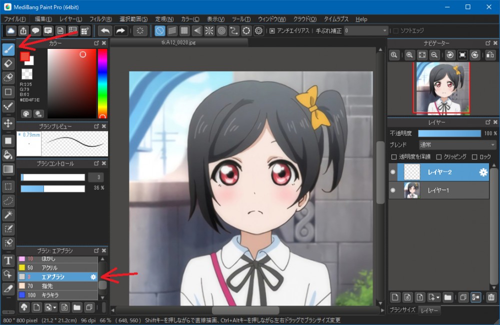This screenshot has height=325, width=500.
Task: Adjust the layer 不透明度 slider
Action: pyautogui.click(x=449, y=133)
